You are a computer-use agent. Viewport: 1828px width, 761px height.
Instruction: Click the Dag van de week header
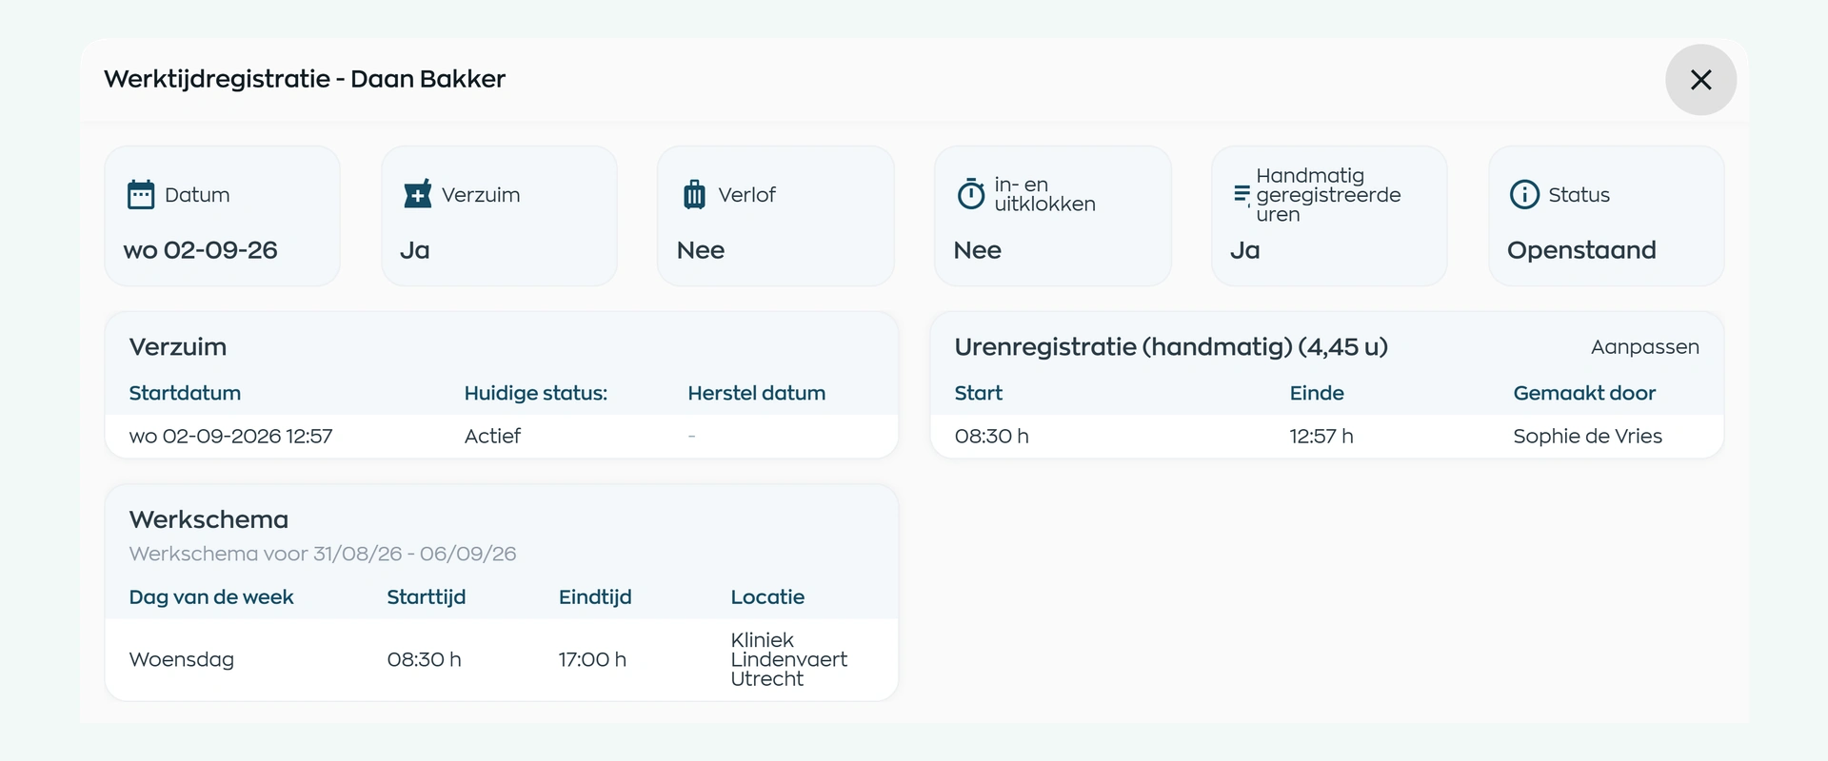[211, 597]
